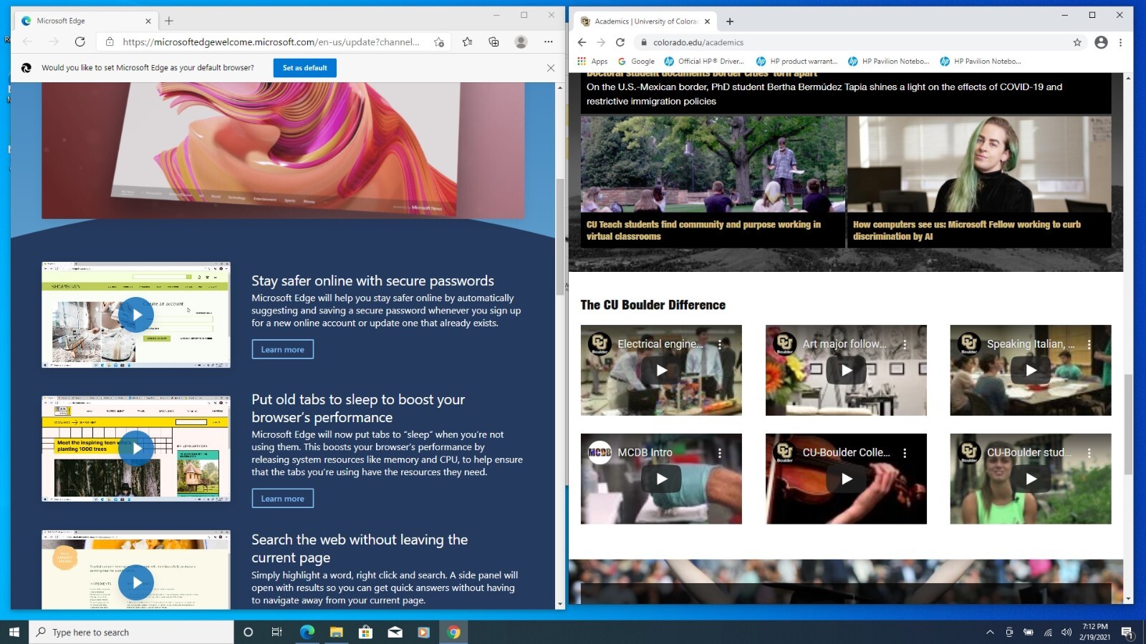Open Edge Collections icon
The image size is (1146, 644).
(493, 42)
